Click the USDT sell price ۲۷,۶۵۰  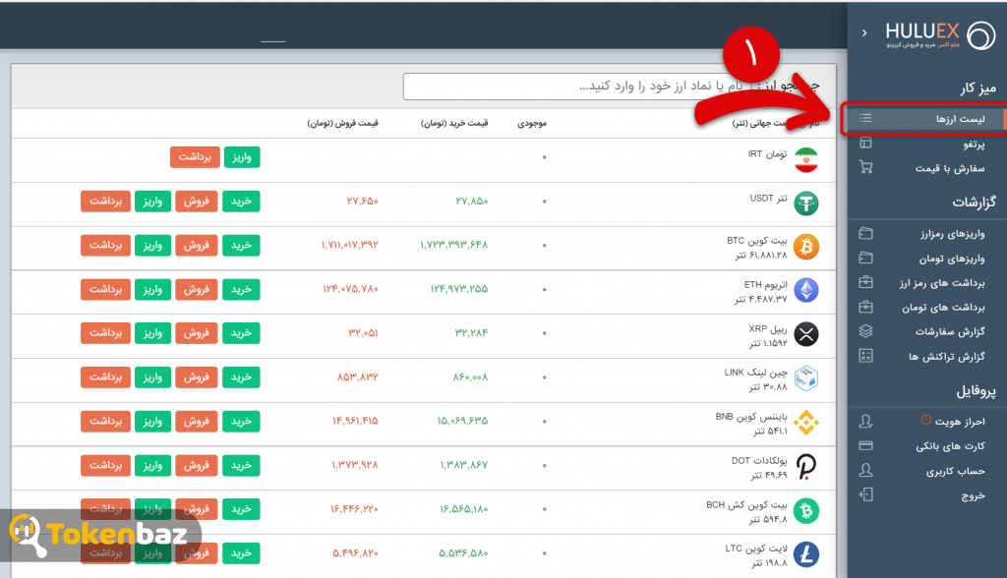pyautogui.click(x=362, y=201)
